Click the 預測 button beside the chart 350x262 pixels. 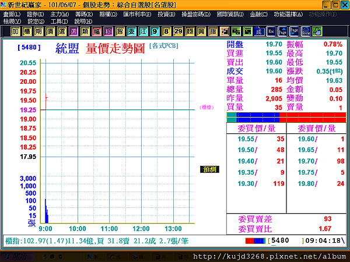coord(209,169)
